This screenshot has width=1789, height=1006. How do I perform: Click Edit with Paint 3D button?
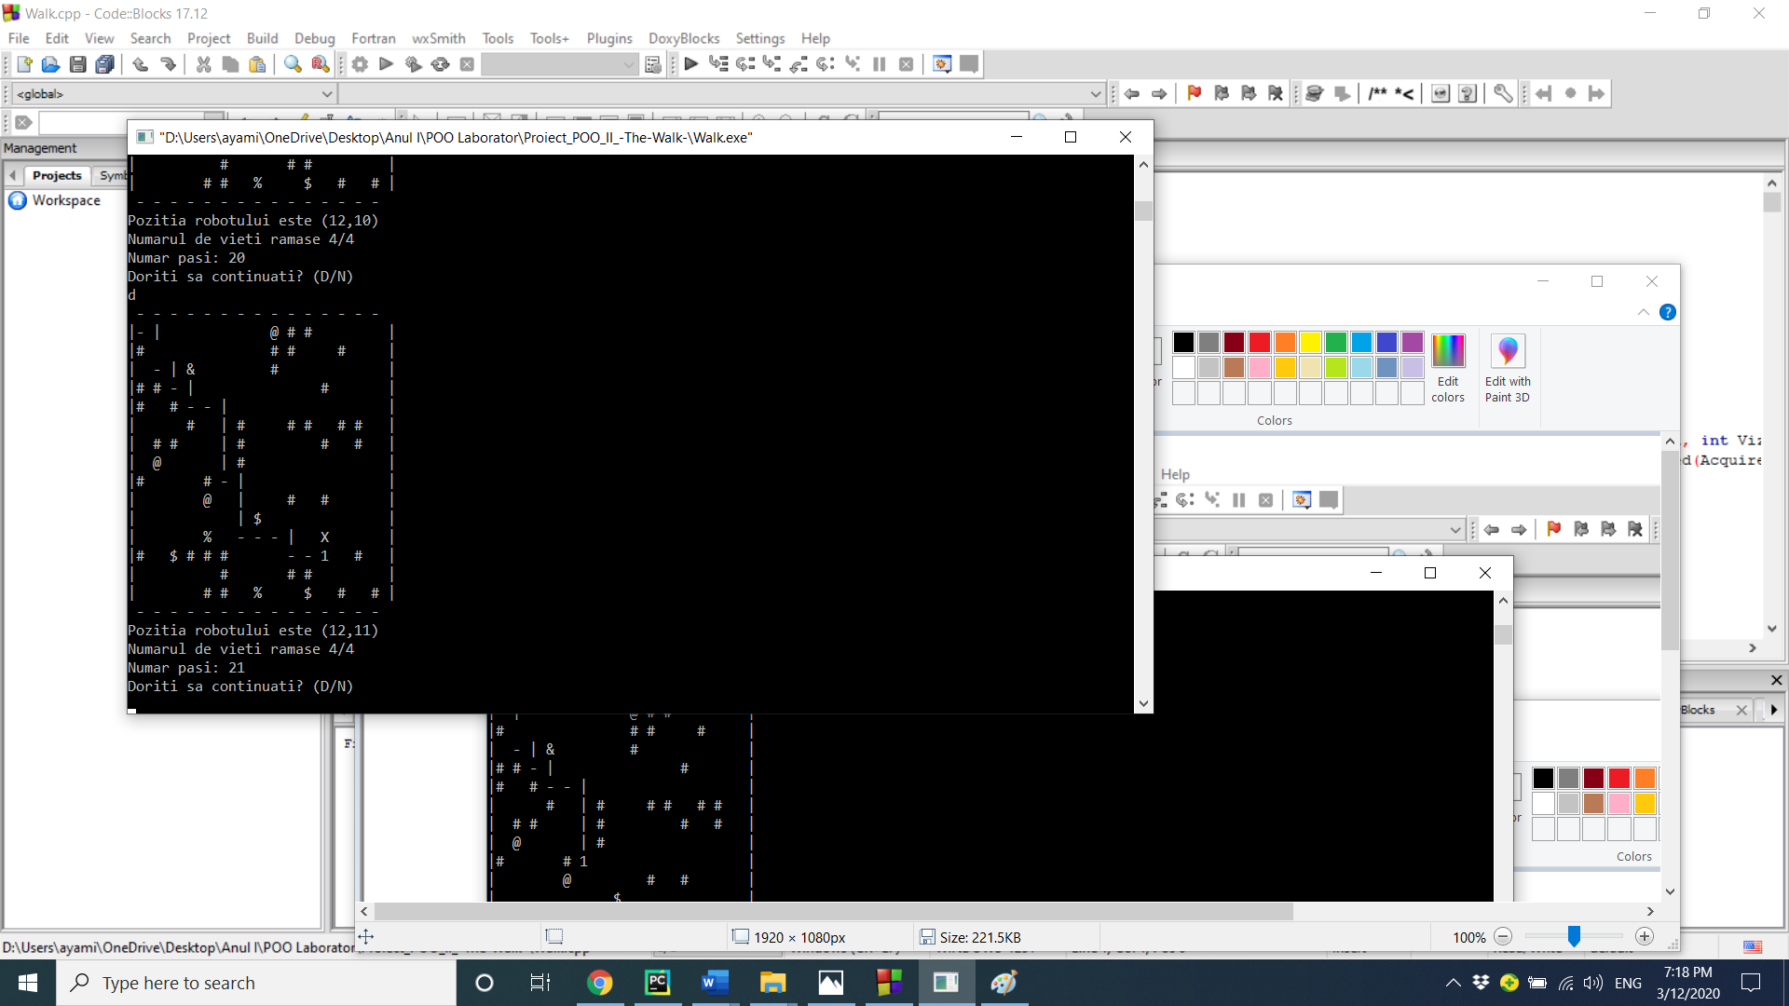(x=1507, y=368)
